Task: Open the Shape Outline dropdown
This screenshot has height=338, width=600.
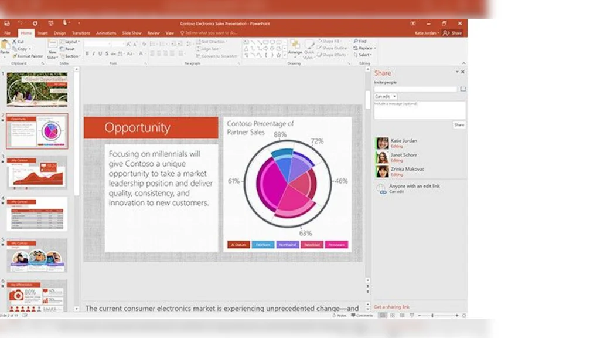Action: point(333,48)
